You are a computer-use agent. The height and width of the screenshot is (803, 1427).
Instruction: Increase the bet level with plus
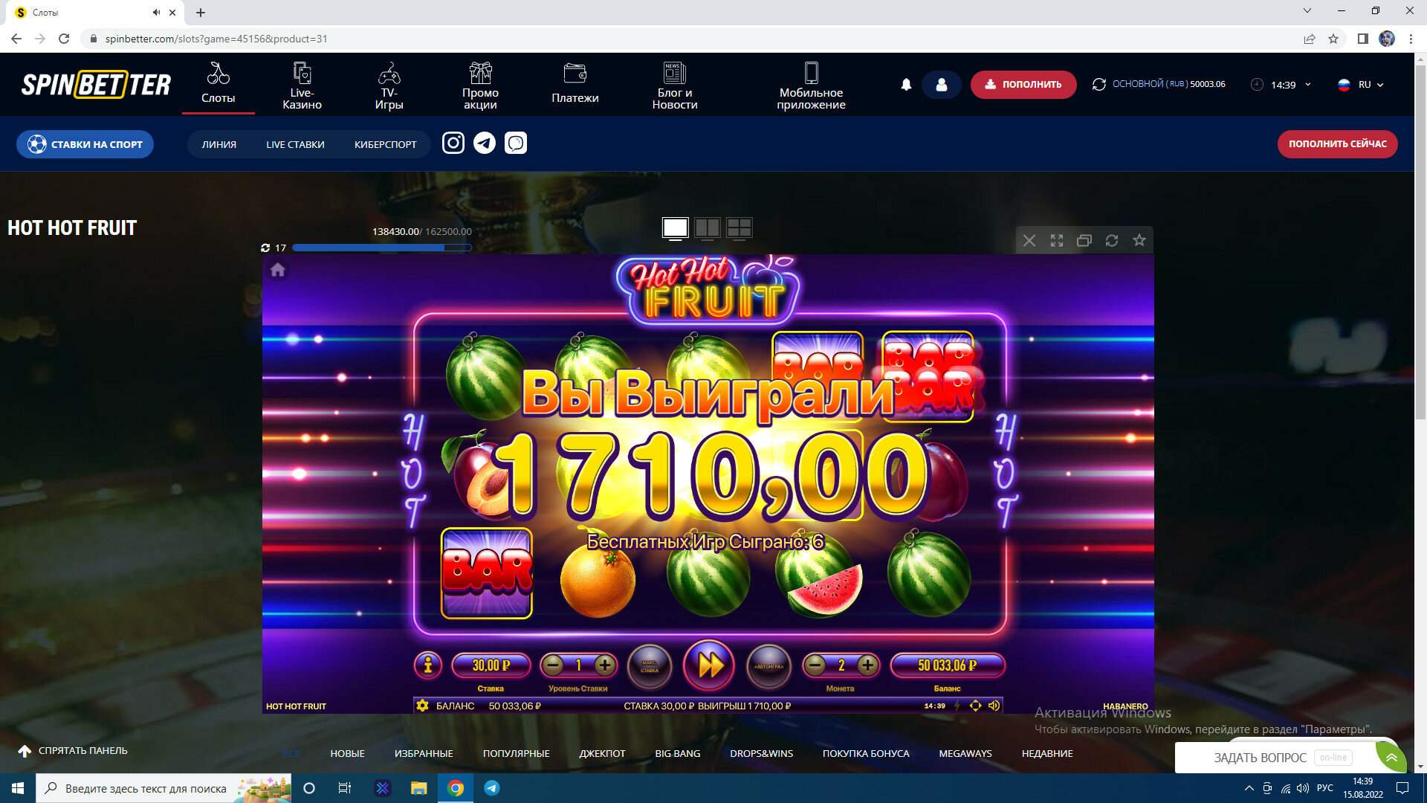pos(605,665)
